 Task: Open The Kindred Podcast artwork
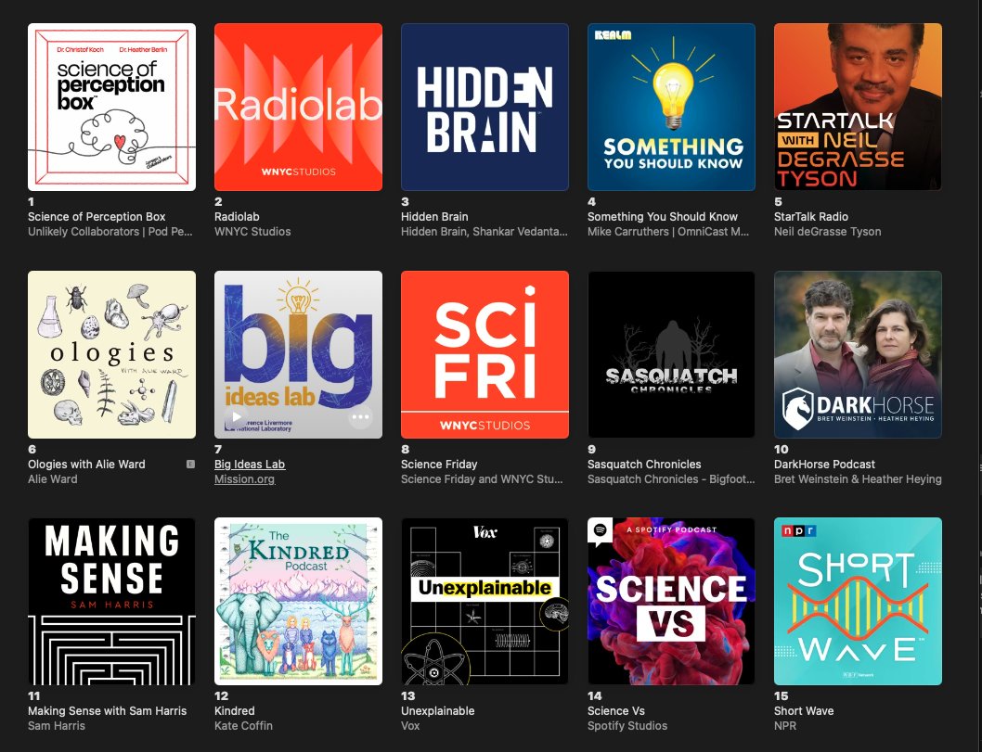pos(298,601)
